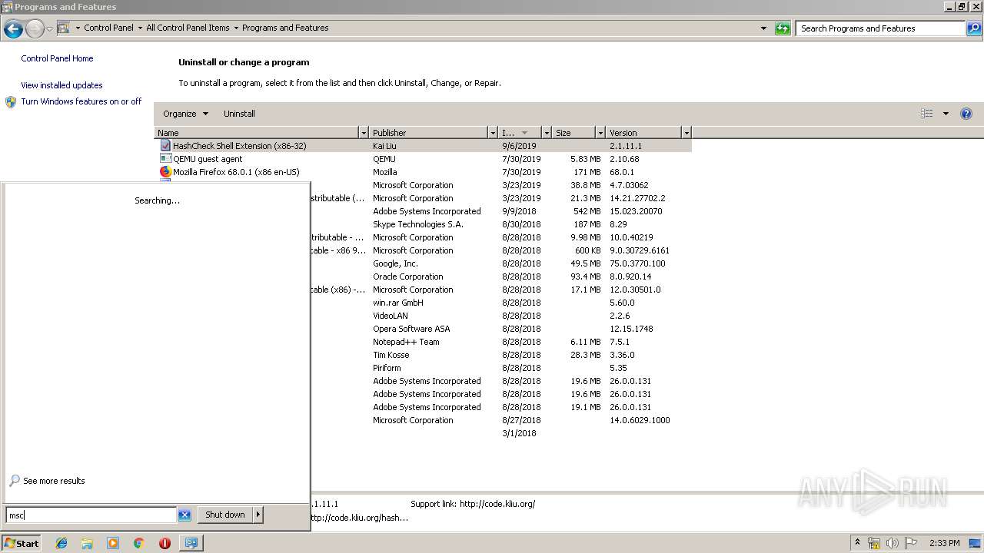
Task: Open the Name column filter dropdown
Action: [364, 133]
